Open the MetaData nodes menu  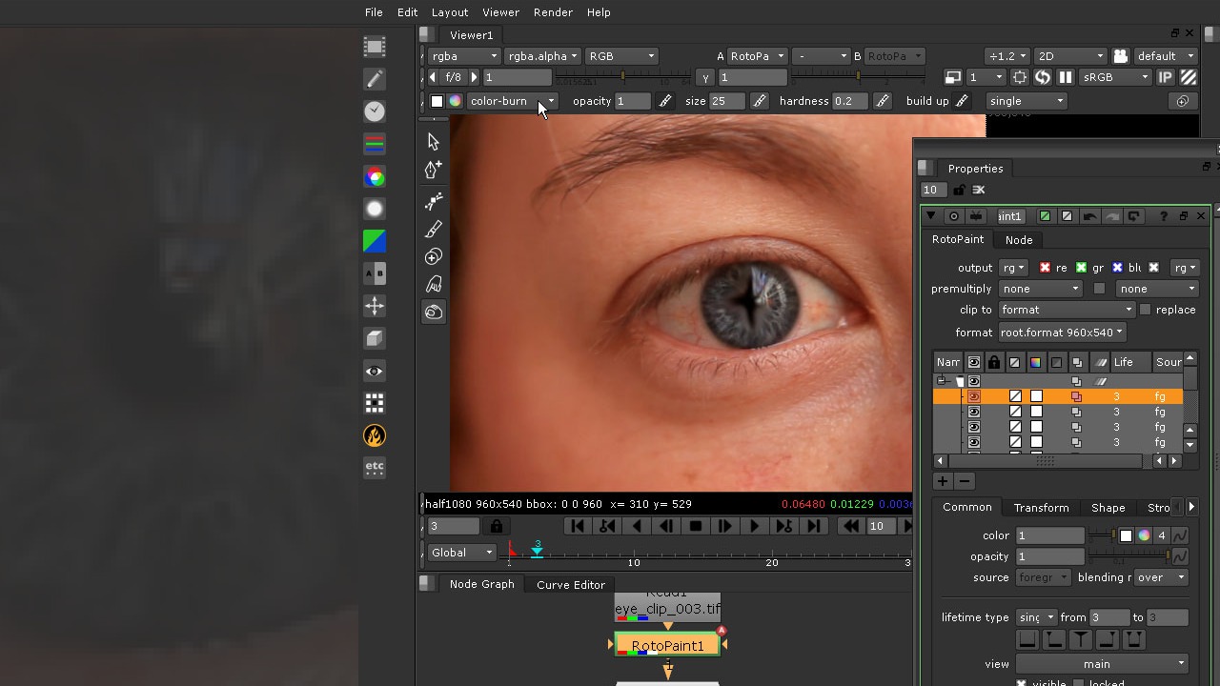(x=375, y=403)
